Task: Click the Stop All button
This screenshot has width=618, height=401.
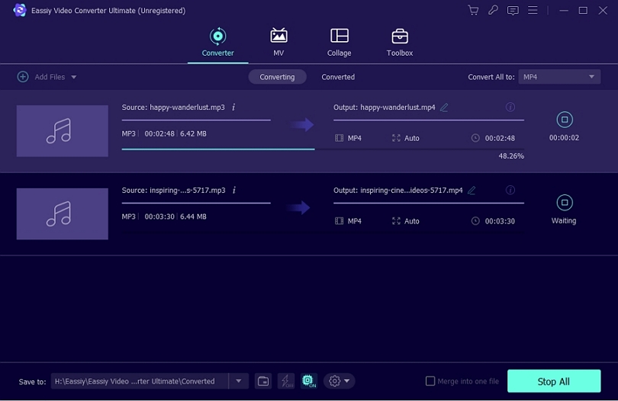Action: [x=554, y=381]
